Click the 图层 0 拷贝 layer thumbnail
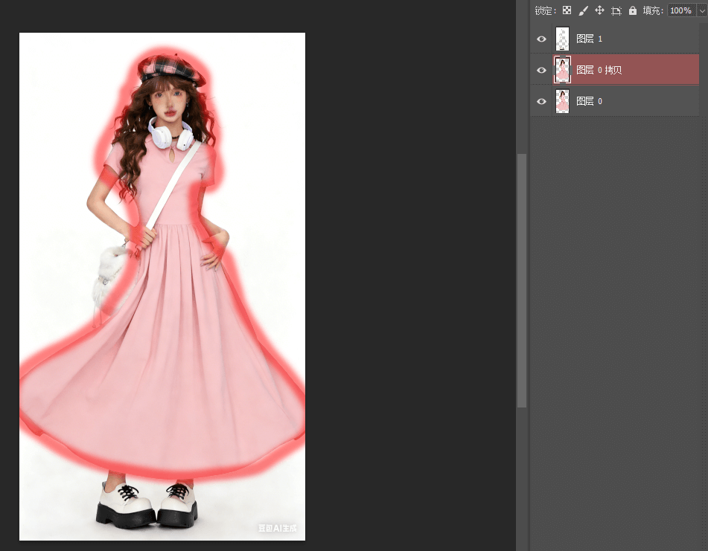 click(x=563, y=70)
